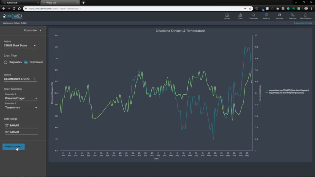Open the Download section icon
This screenshot has width=315, height=177.
(x=253, y=16)
